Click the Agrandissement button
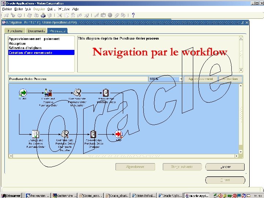The height and width of the screenshot is (198, 264). (x=201, y=79)
